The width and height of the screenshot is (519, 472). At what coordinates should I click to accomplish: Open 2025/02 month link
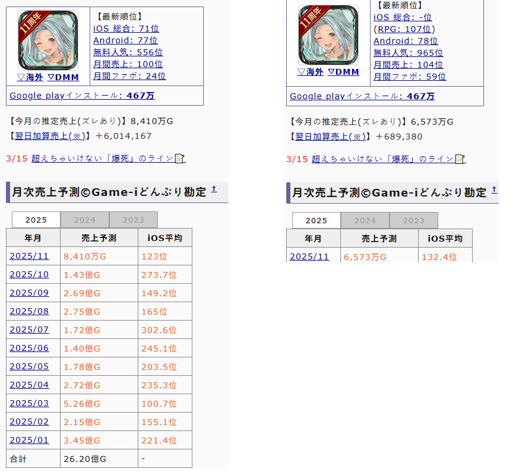pyautogui.click(x=29, y=422)
